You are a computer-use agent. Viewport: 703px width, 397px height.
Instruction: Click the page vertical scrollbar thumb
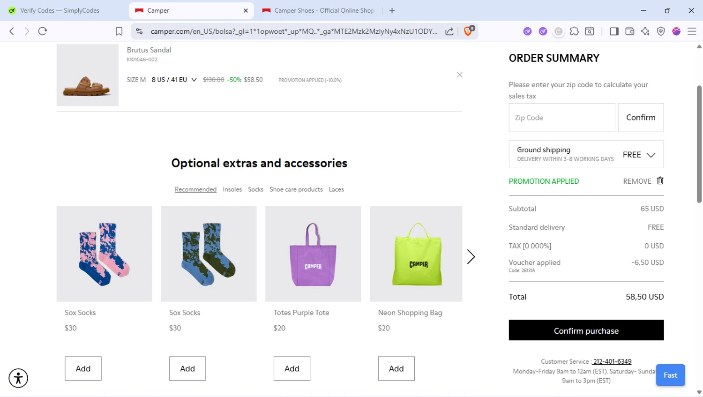(699, 144)
